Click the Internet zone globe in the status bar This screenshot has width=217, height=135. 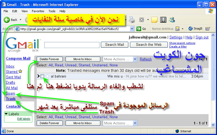click(177, 131)
